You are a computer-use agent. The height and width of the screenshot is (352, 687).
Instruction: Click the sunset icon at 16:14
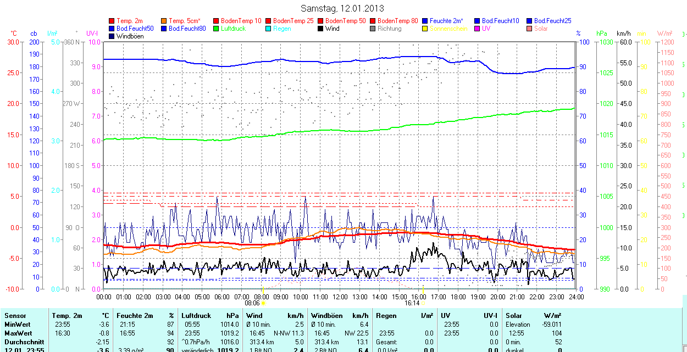(423, 303)
